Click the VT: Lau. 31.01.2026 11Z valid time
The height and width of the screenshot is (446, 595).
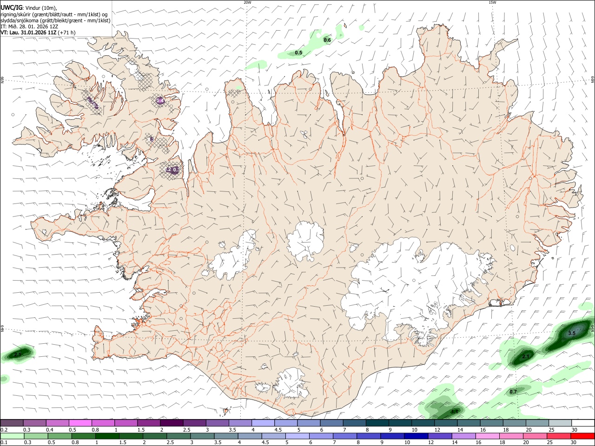[38, 33]
